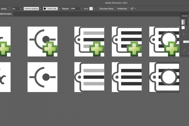The height and width of the screenshot is (126, 189).
Task: Click the gradient slider bar in panel
Action: (x=186, y=42)
